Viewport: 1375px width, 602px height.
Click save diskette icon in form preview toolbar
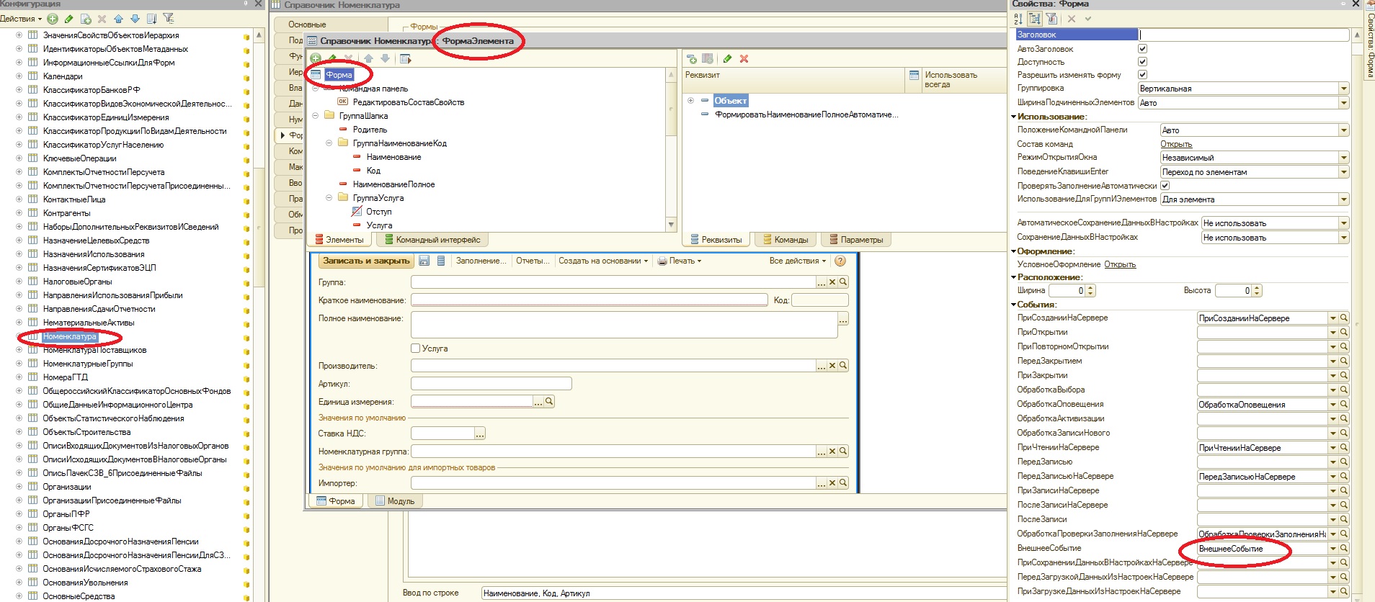(424, 261)
